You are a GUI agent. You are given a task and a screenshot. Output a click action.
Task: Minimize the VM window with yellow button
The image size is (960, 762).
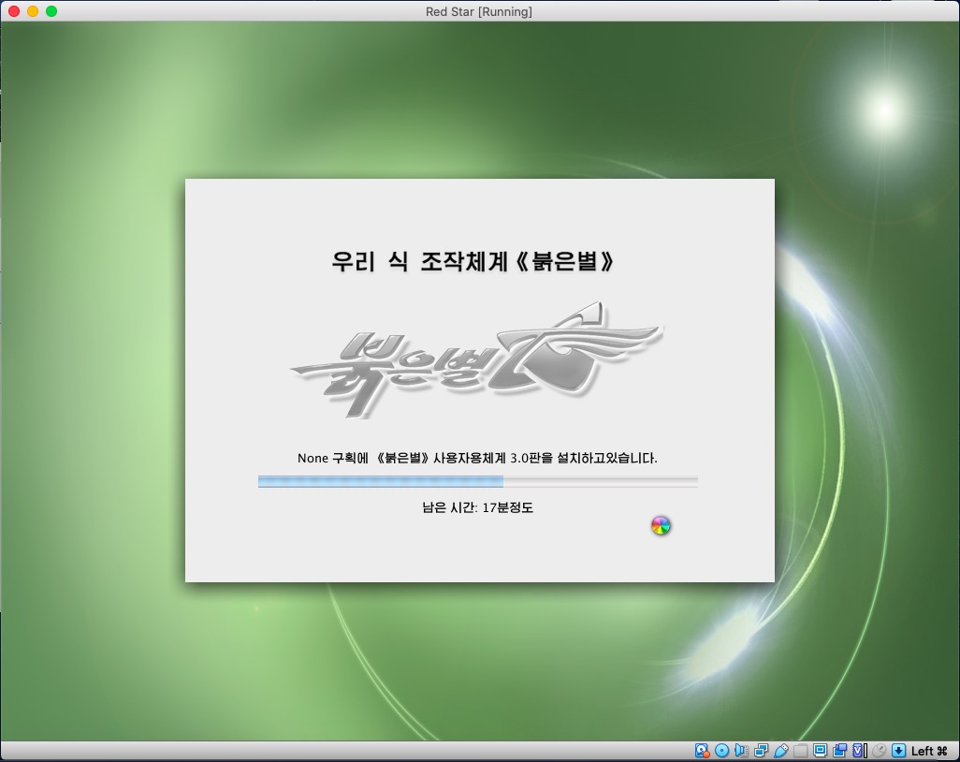(x=33, y=11)
